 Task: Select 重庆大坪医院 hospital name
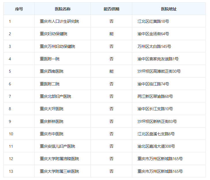[52, 109]
